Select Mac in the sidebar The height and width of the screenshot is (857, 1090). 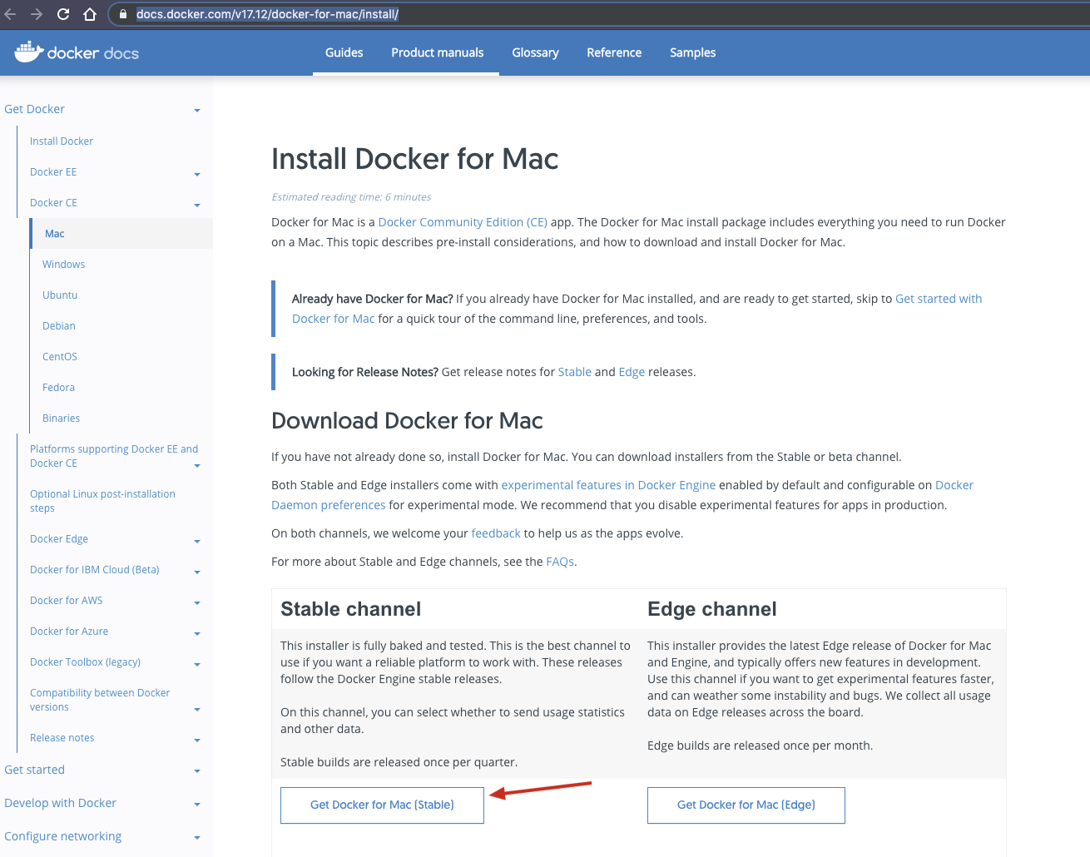pyautogui.click(x=55, y=234)
